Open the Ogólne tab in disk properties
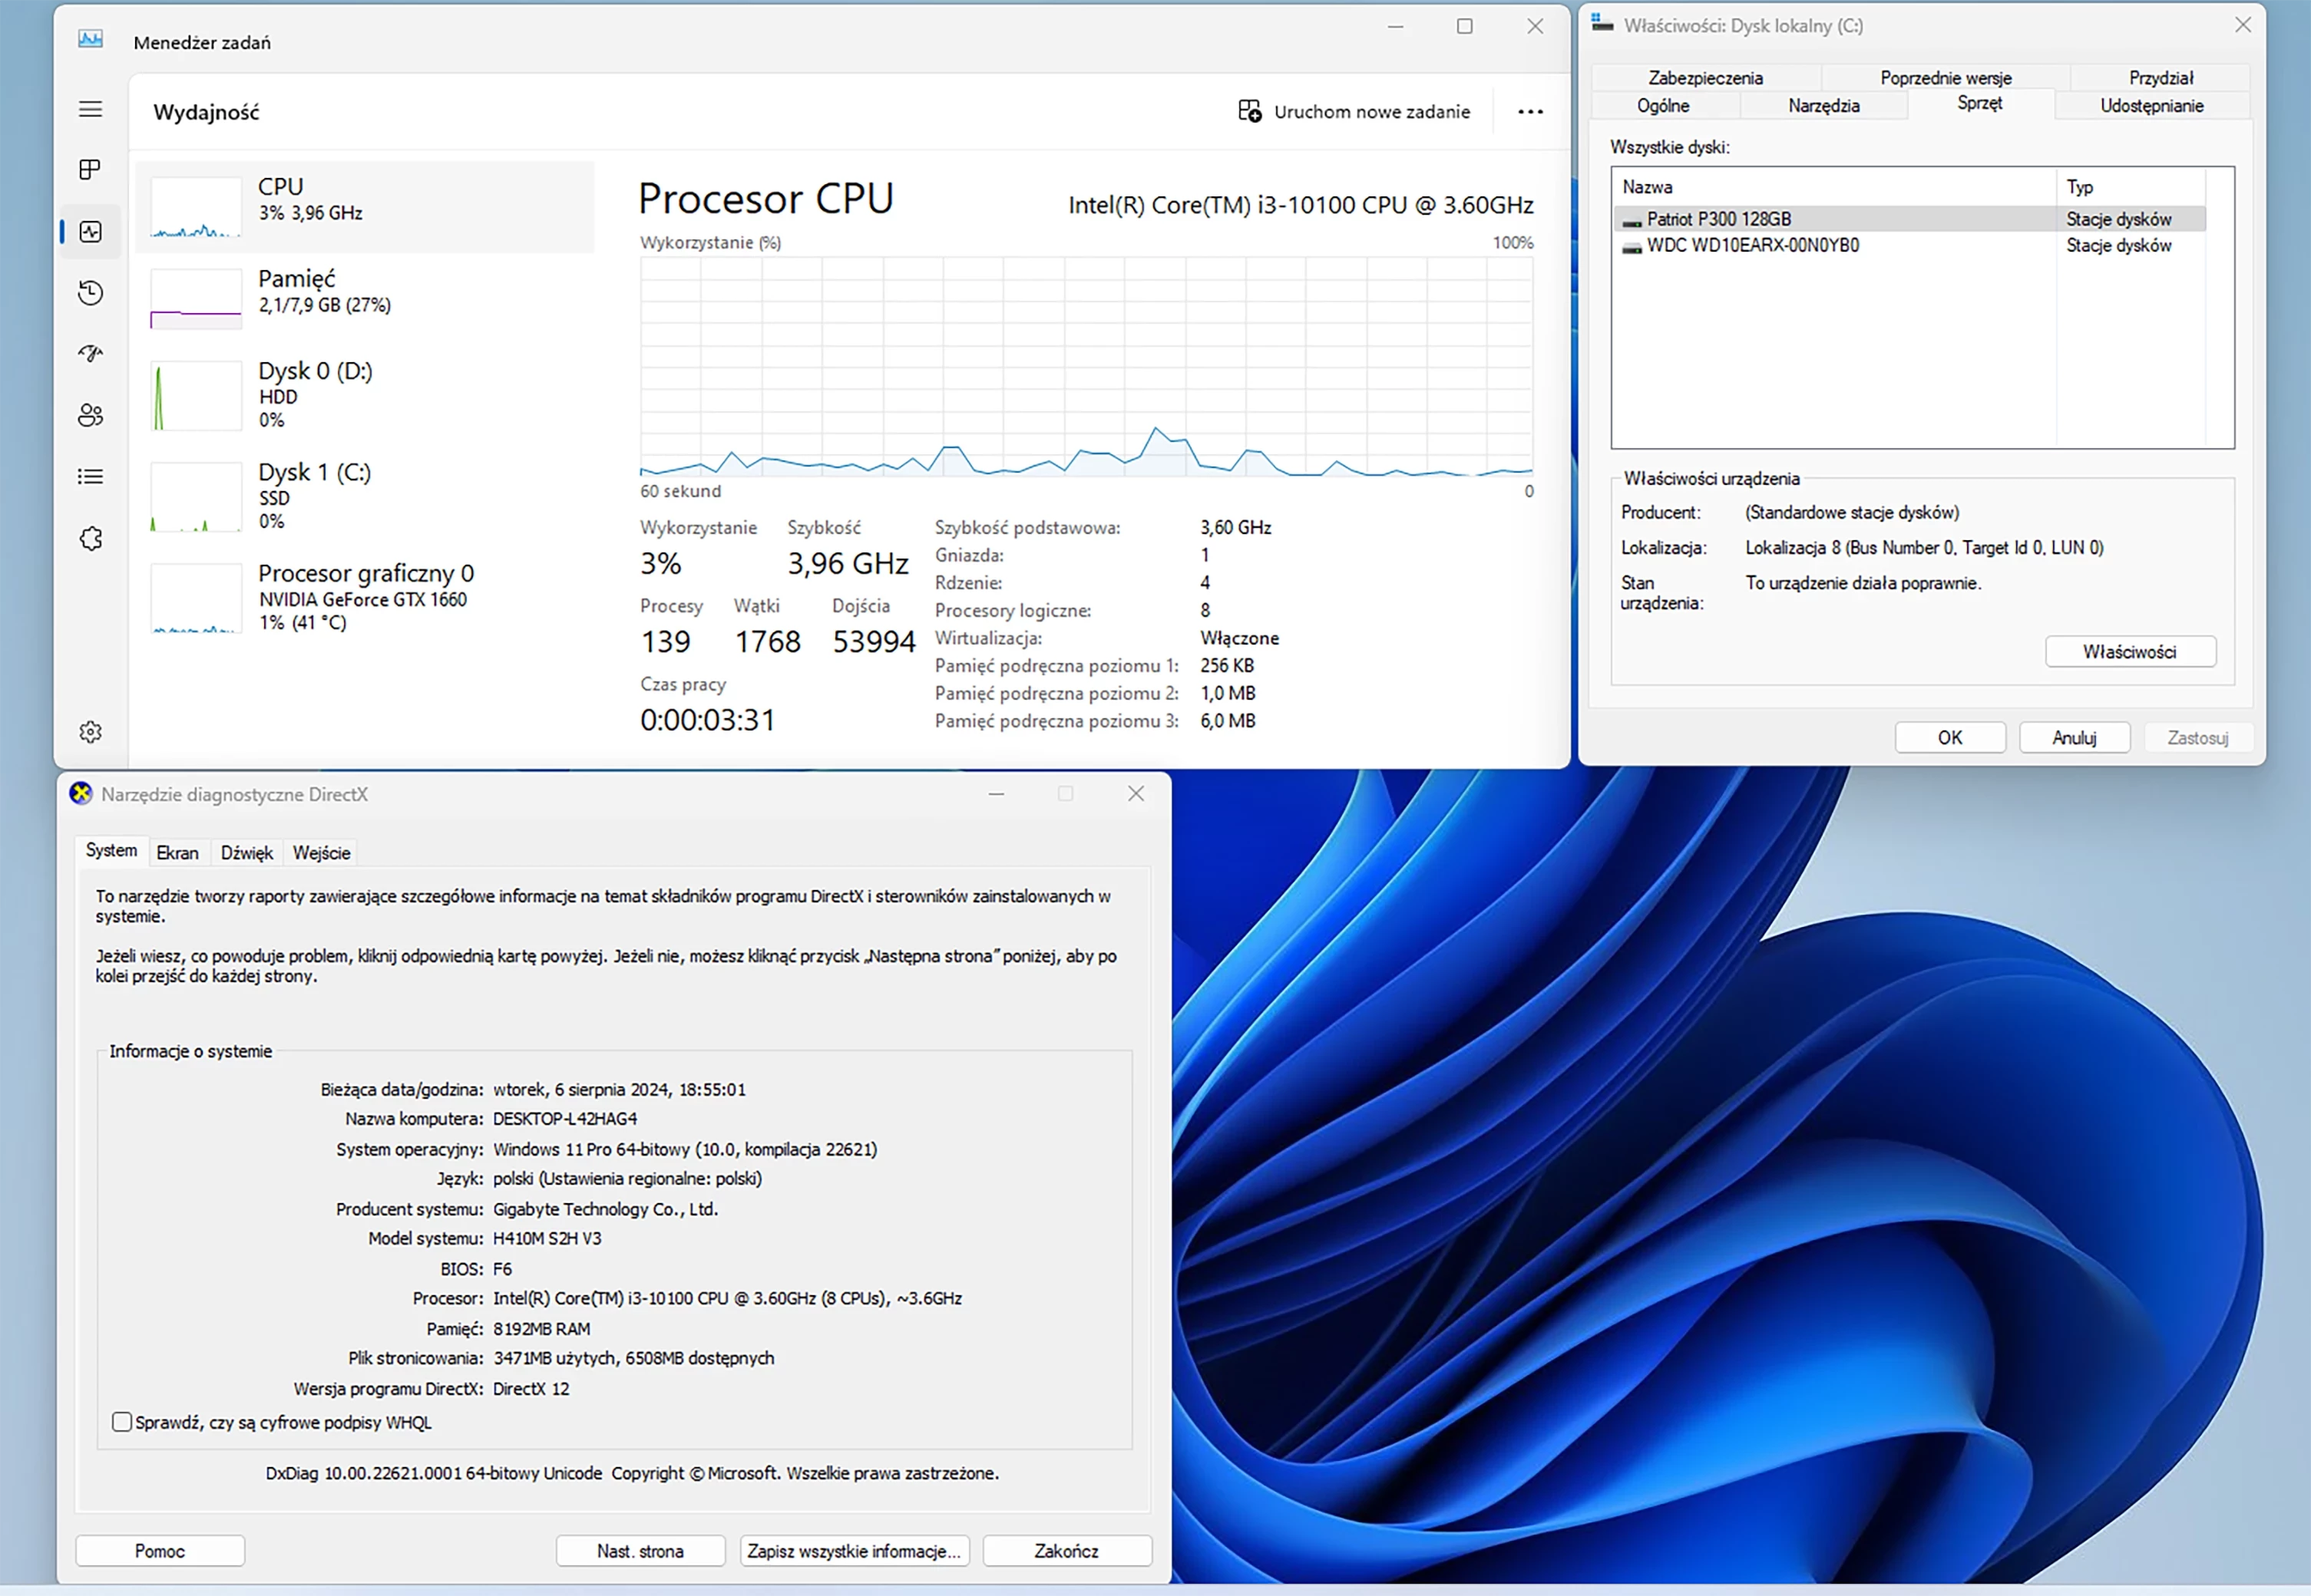 [1663, 106]
